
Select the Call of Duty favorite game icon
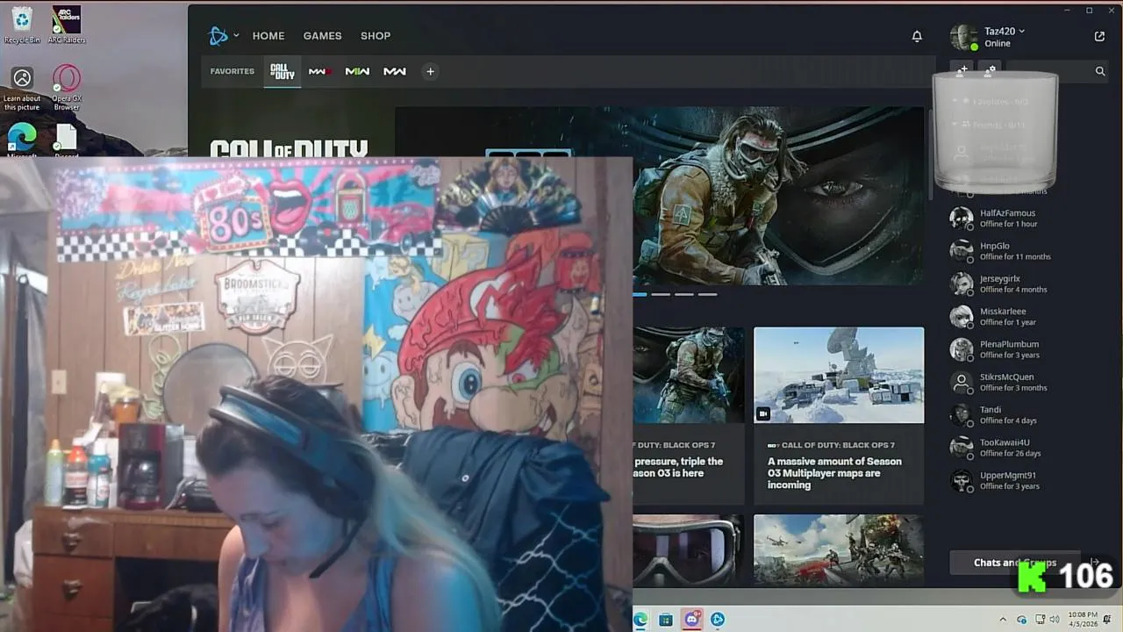pyautogui.click(x=283, y=71)
